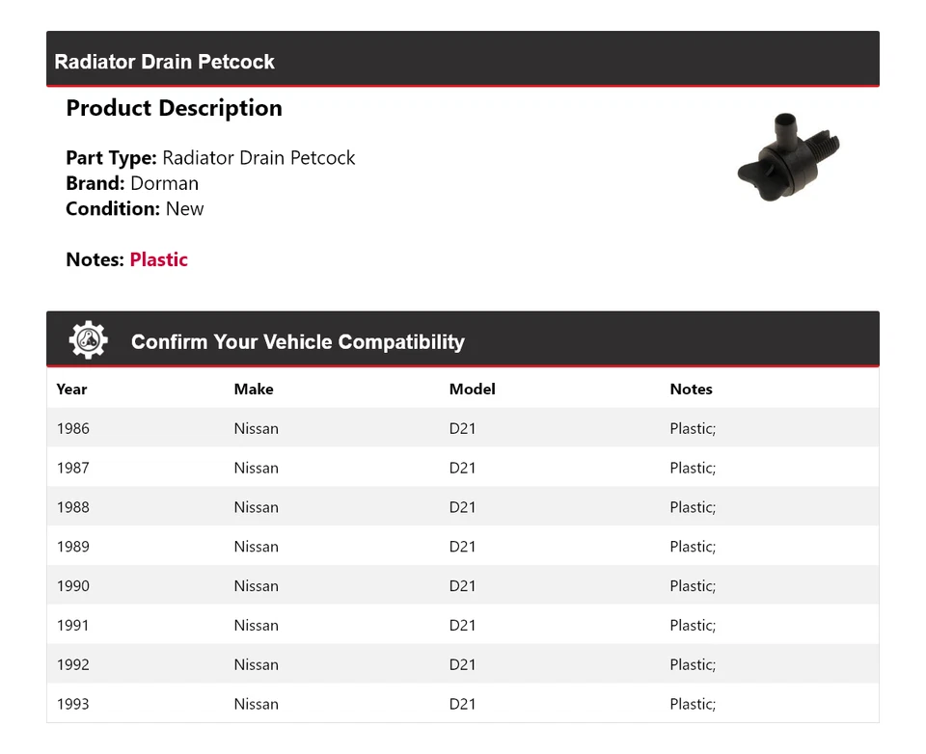Select the 1986 year cell

pyautogui.click(x=72, y=429)
